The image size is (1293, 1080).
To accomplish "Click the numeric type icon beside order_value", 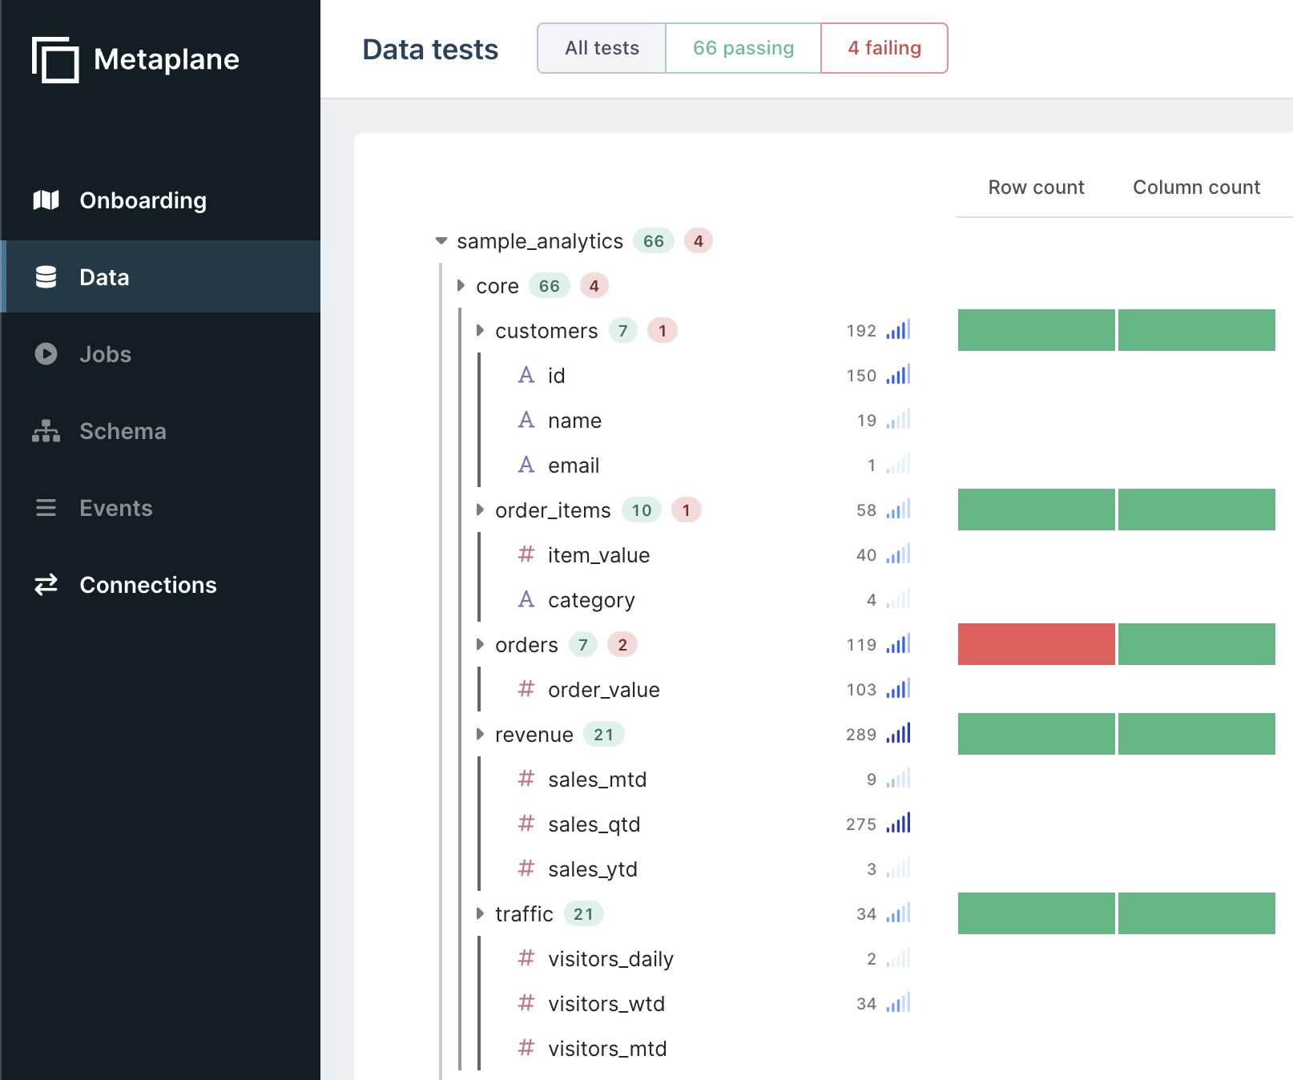I will pyautogui.click(x=526, y=689).
